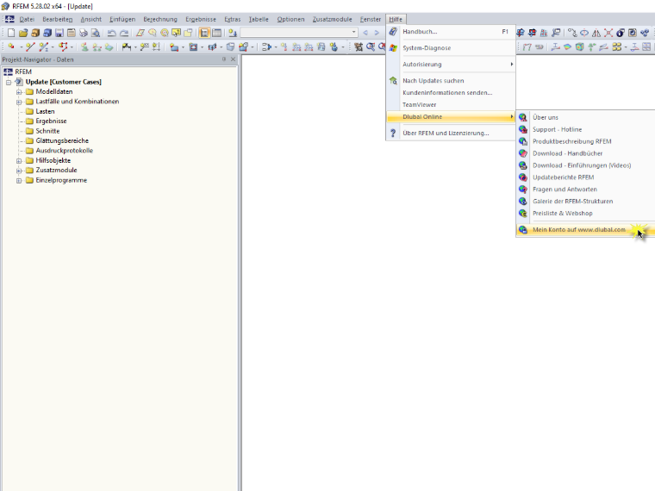Select Nach Updates suchen entry
Screen dimensions: 655x491
click(x=451, y=81)
